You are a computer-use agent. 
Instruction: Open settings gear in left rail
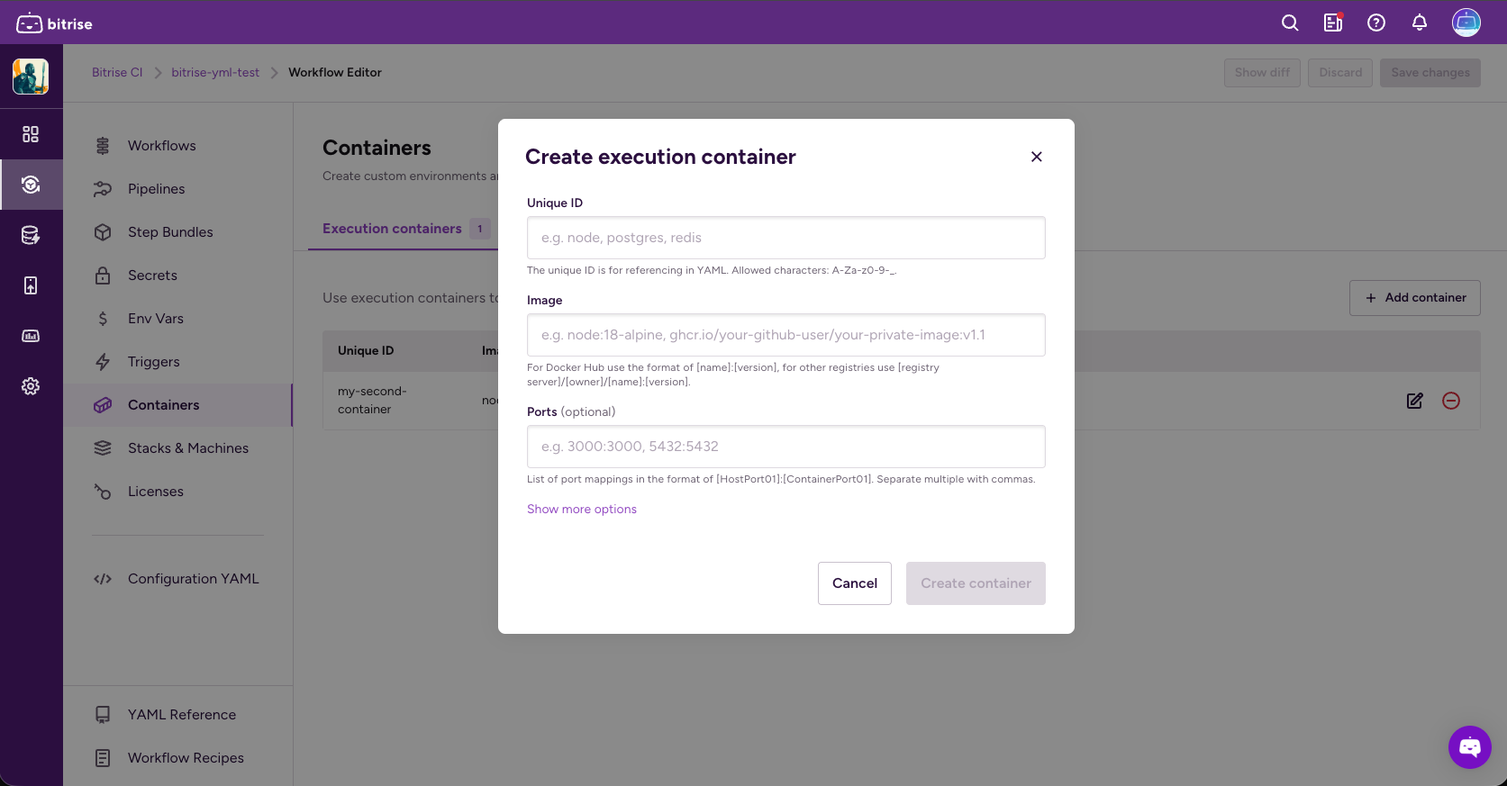(x=31, y=386)
